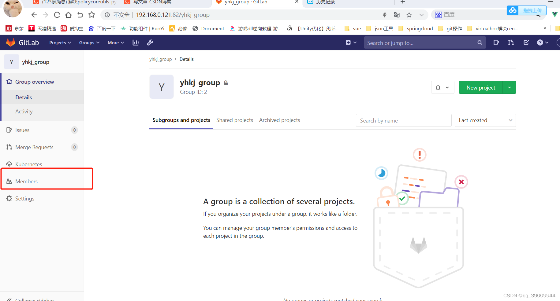This screenshot has width=560, height=301.
Task: Click the favorite star in address bar
Action: 409,15
